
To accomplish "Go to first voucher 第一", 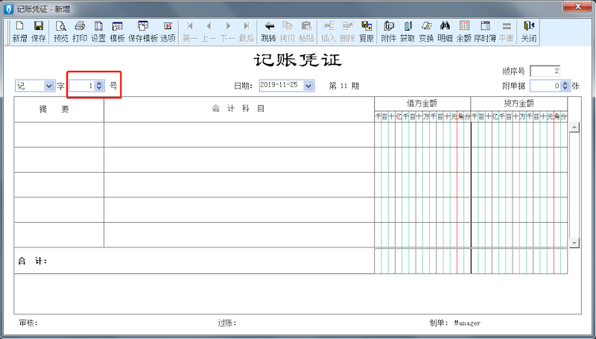I will pos(190,32).
